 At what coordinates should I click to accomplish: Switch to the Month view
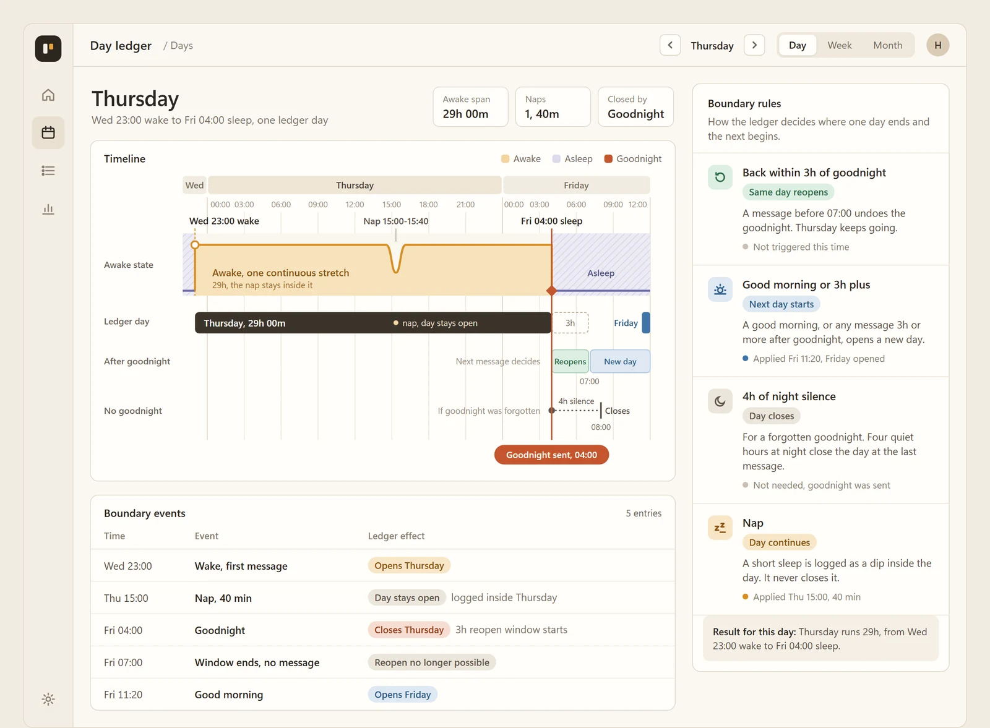tap(888, 45)
